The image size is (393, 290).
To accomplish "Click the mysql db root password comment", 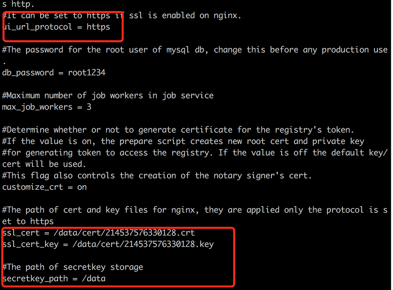I will [195, 50].
